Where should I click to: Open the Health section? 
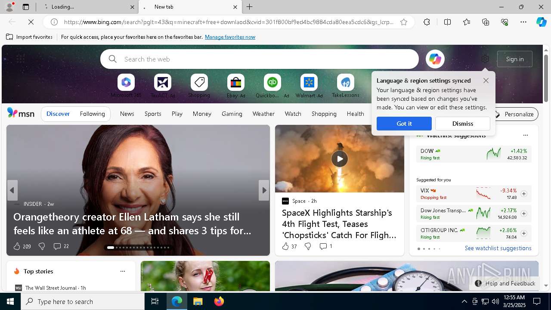click(355, 114)
